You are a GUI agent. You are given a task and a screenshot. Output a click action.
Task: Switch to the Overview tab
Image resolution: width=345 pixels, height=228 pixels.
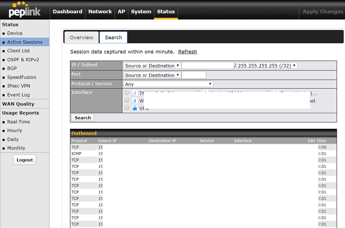(81, 37)
